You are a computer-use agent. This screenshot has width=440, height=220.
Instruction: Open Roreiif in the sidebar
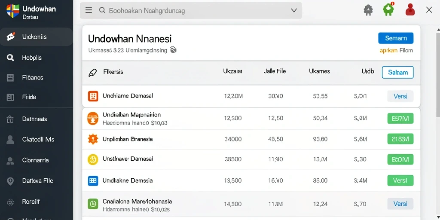[37, 201]
